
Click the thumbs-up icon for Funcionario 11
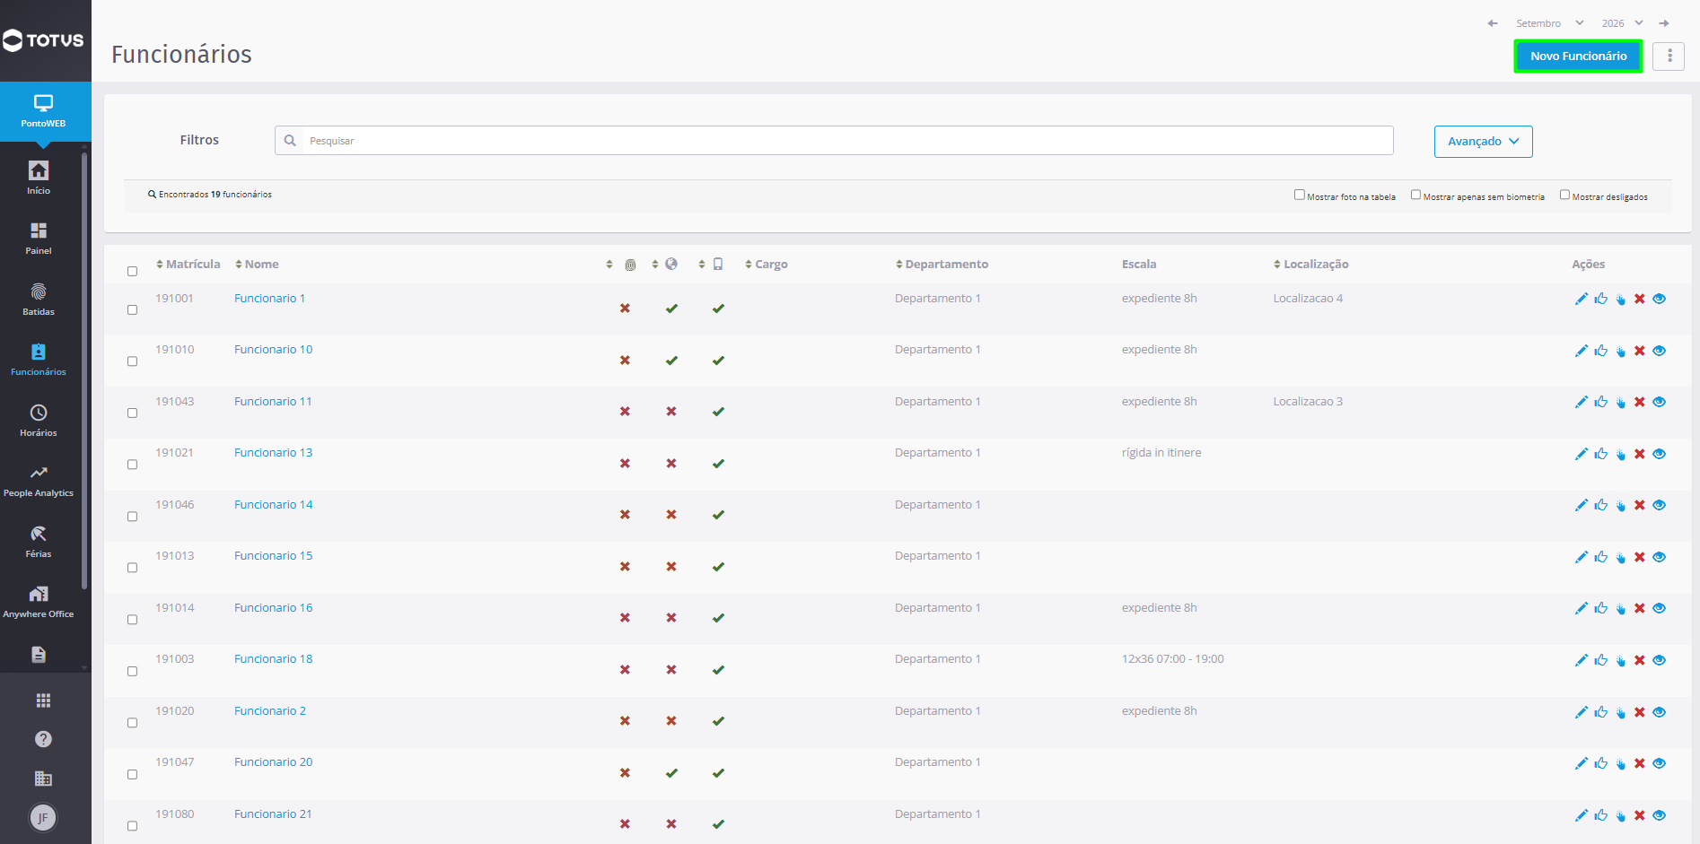point(1601,402)
